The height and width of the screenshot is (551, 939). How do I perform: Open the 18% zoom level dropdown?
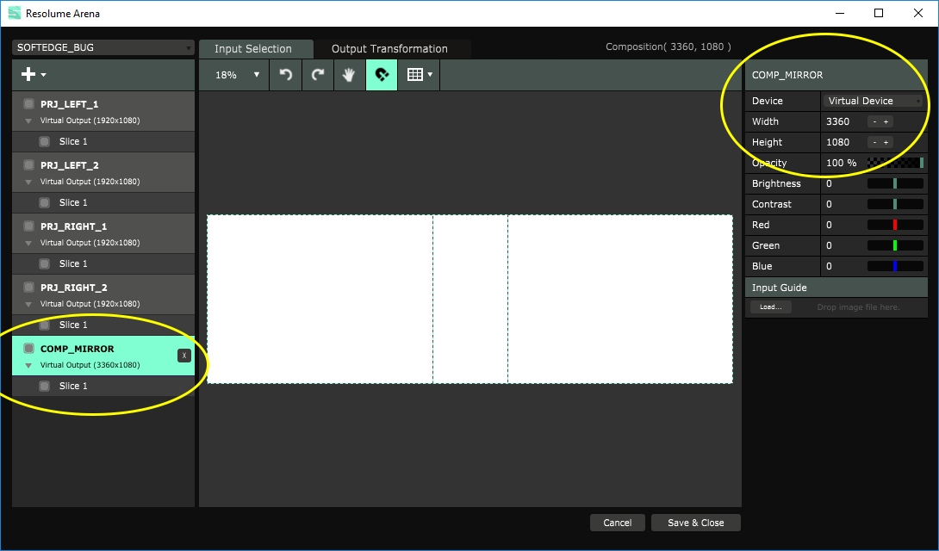click(237, 75)
